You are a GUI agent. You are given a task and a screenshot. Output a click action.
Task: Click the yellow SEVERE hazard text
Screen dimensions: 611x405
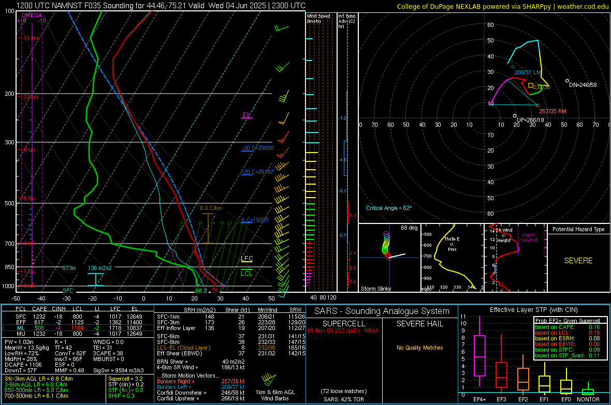(x=578, y=261)
